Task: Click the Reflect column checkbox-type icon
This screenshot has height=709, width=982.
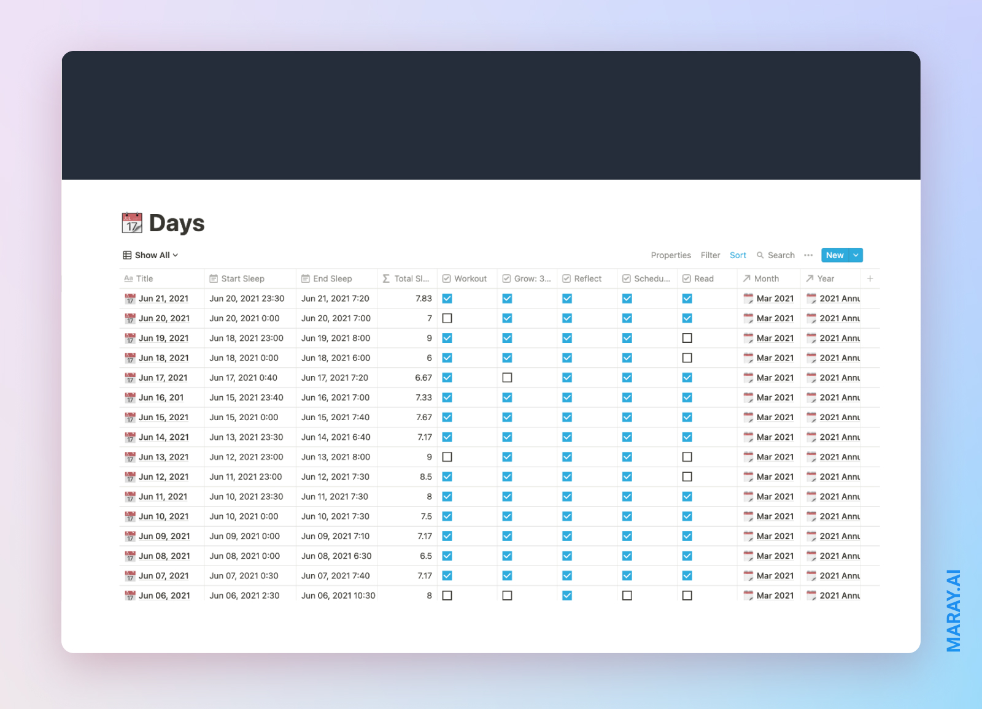Action: click(x=566, y=278)
